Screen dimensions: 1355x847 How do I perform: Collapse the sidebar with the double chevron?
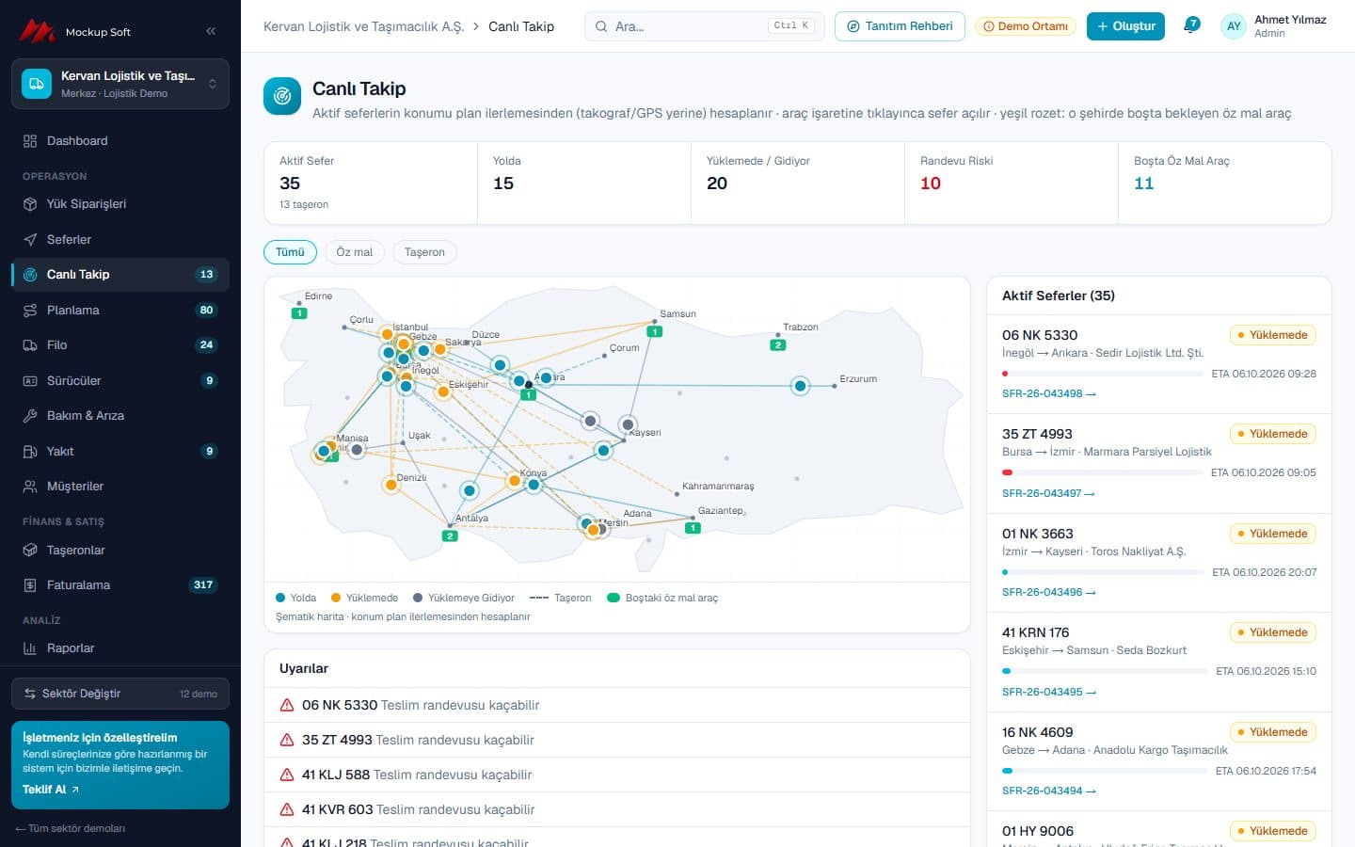pos(211,31)
